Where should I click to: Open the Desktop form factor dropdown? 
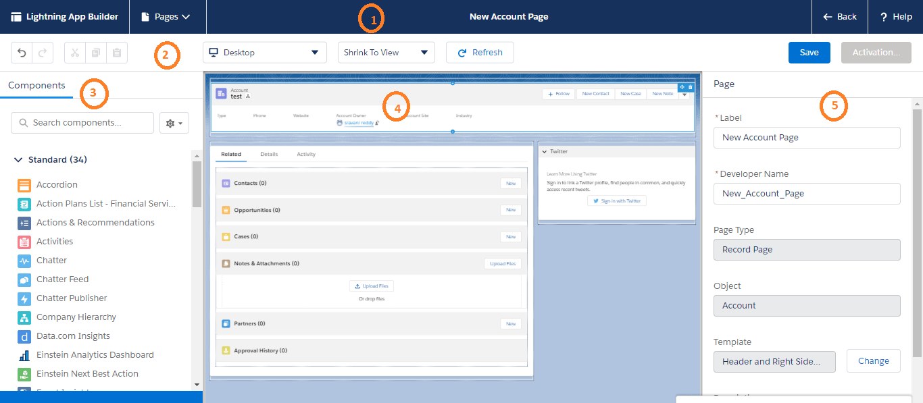click(x=265, y=53)
